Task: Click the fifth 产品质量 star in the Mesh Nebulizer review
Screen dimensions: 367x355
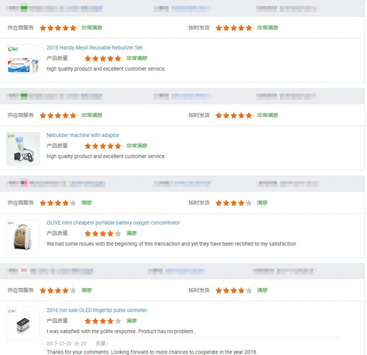Action: 118,58
